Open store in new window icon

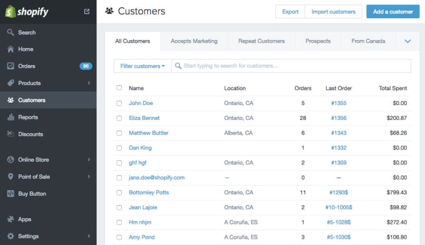87,11
